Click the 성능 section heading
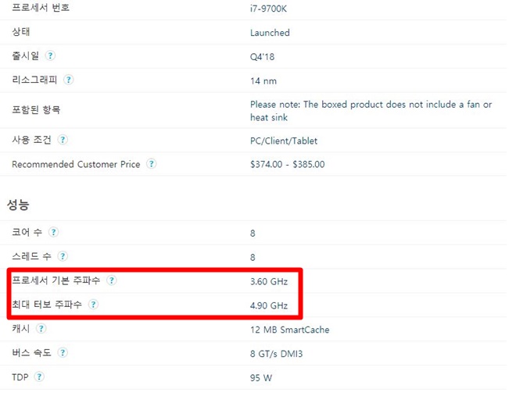The width and height of the screenshot is (516, 396). 19,205
